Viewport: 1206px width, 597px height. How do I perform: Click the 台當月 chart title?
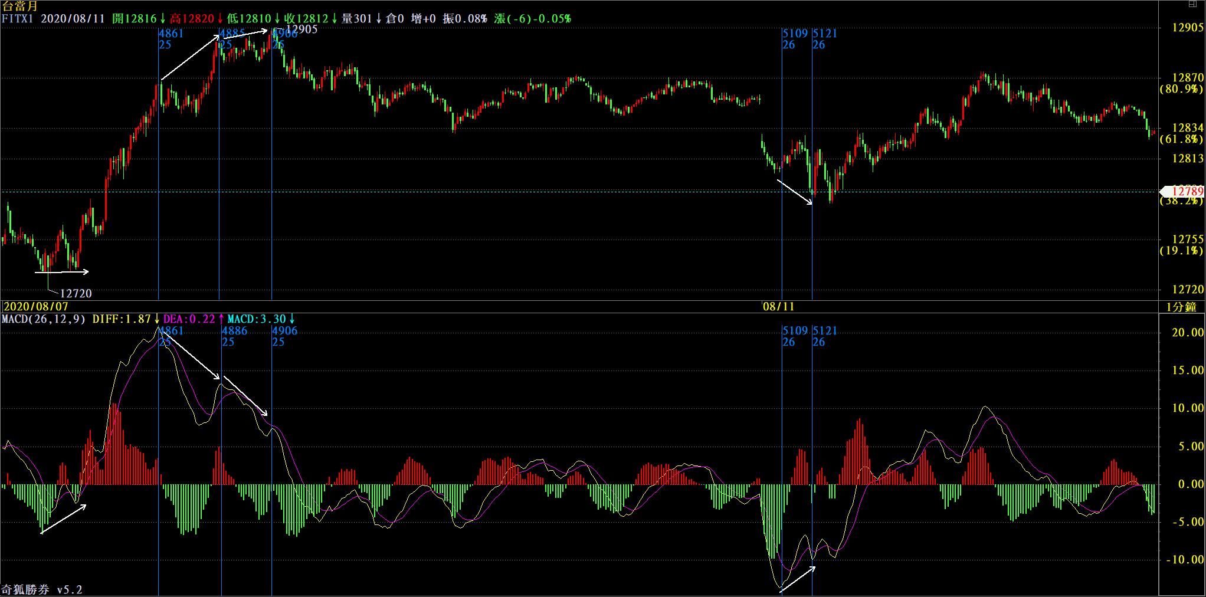pos(20,6)
